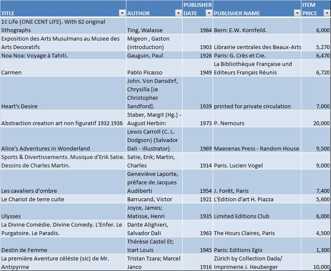Select the price cell 6,720
The width and height of the screenshot is (331, 271).
point(316,68)
